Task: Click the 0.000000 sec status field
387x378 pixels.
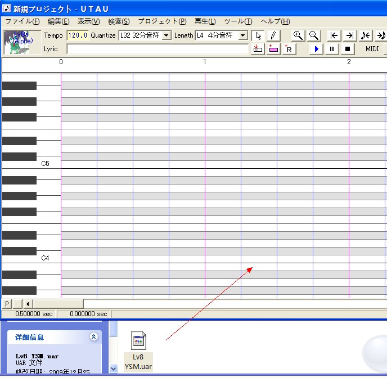Action: coord(84,314)
